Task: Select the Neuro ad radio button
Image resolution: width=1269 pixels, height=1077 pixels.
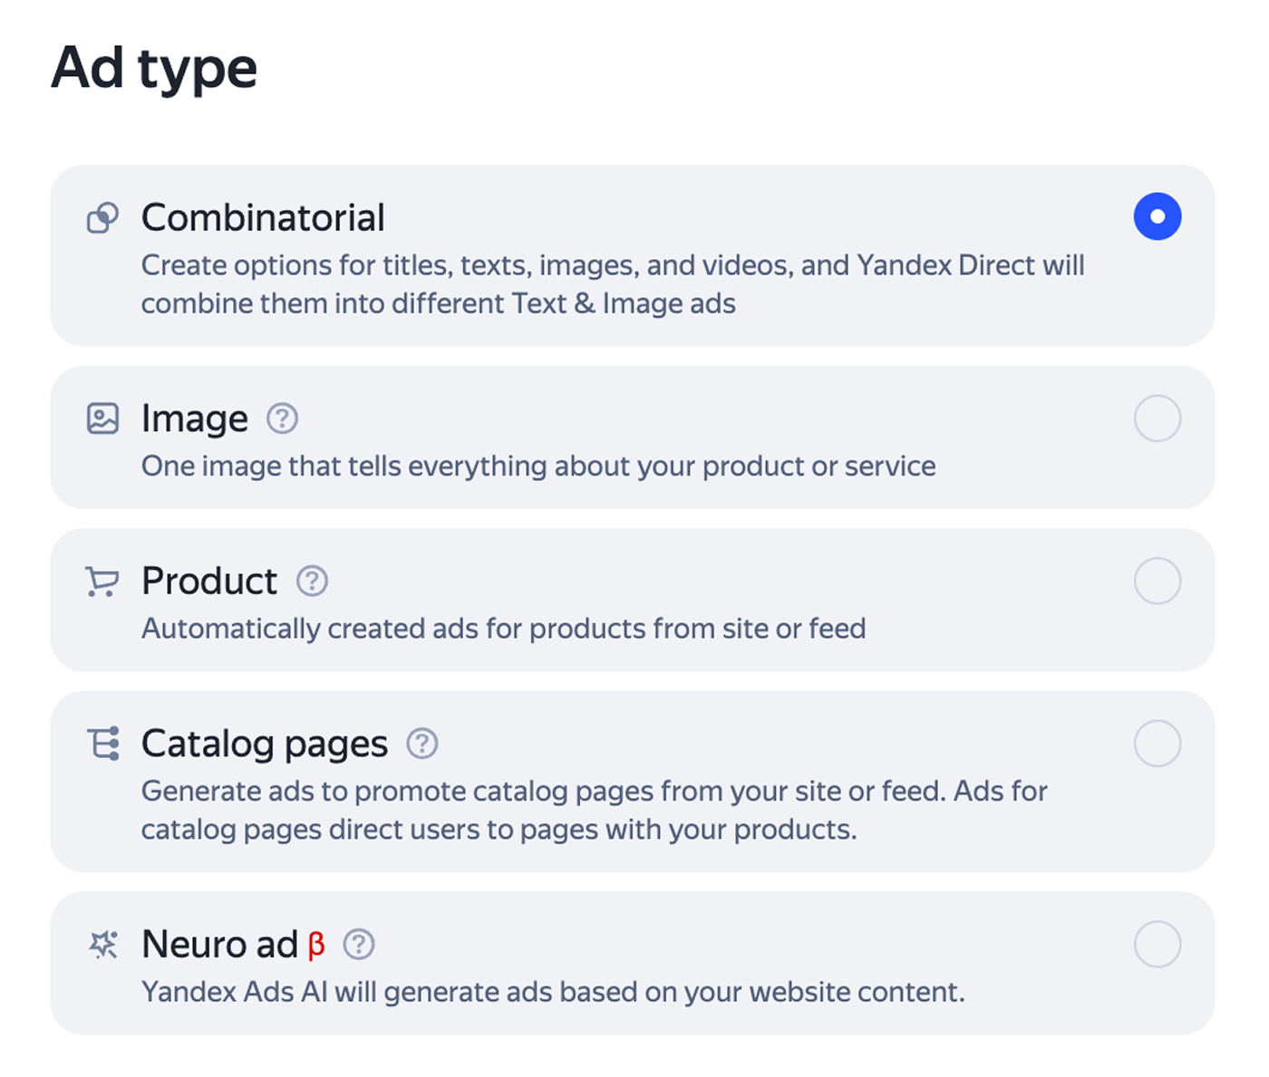Action: click(x=1158, y=945)
